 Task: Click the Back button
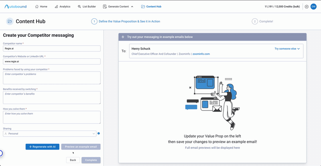pos(73,160)
